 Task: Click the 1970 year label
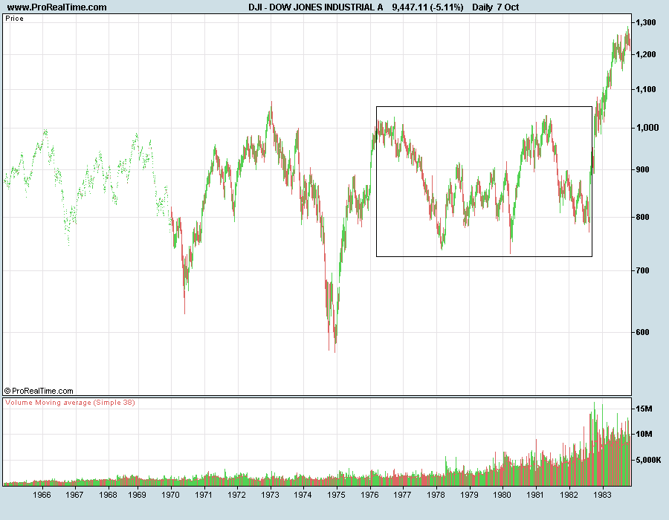click(x=170, y=495)
